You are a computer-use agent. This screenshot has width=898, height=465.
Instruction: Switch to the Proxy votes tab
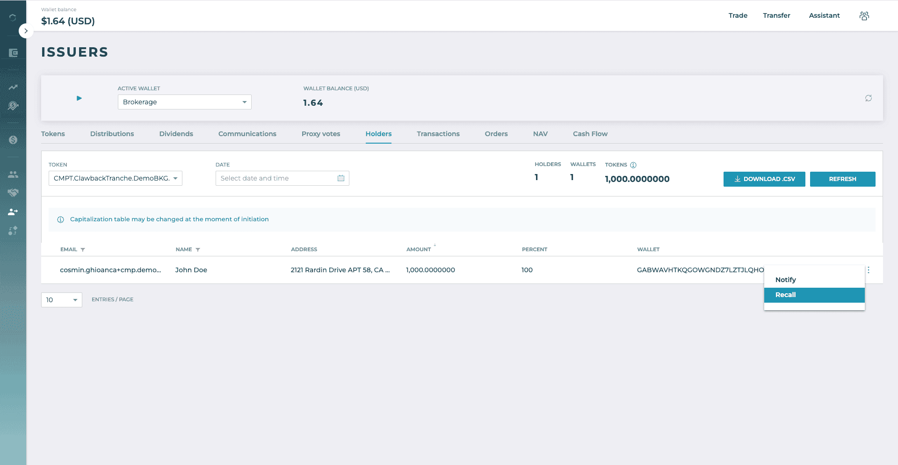pyautogui.click(x=321, y=134)
